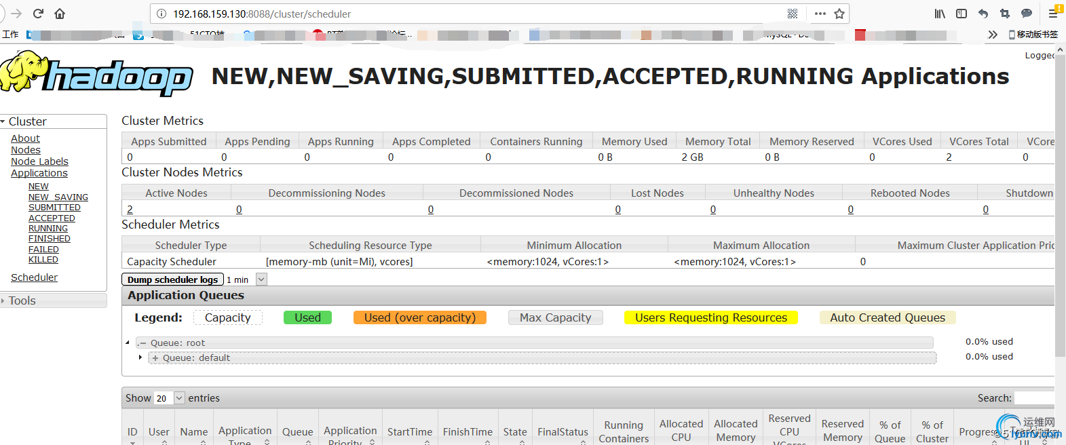Image resolution: width=1066 pixels, height=445 pixels.
Task: Open Node Labels link
Action: [x=39, y=161]
